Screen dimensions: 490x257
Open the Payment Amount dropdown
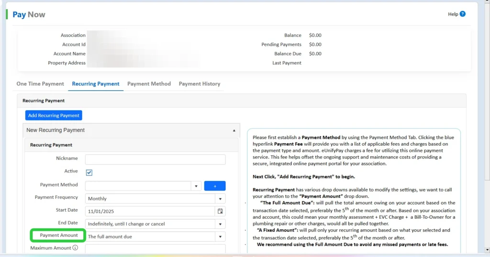tap(220, 236)
